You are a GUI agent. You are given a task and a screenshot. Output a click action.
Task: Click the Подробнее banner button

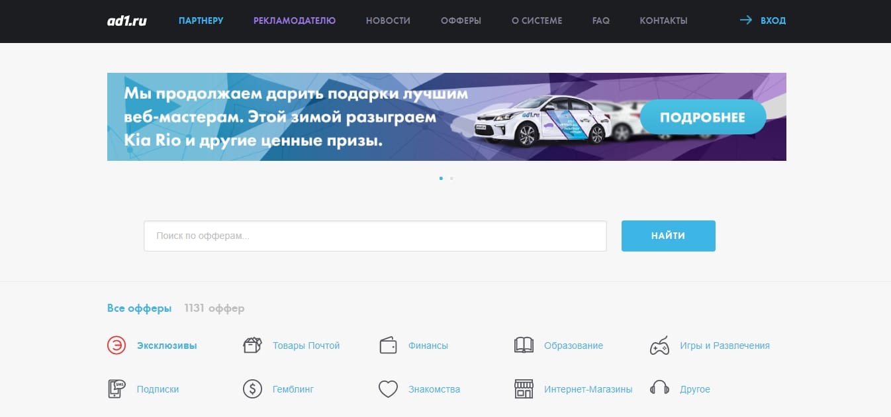pos(702,118)
